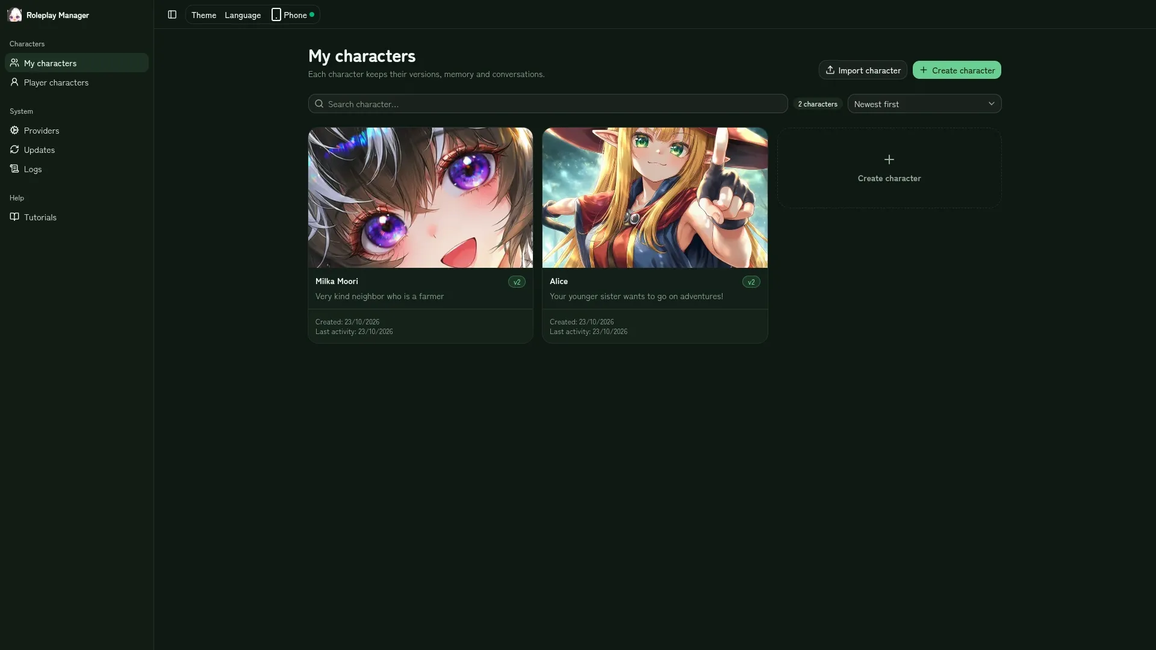
Task: Toggle the sidebar collapse icon
Action: (x=172, y=14)
